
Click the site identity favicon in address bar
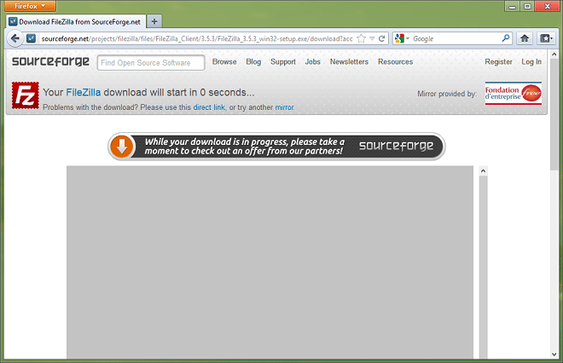coord(32,38)
